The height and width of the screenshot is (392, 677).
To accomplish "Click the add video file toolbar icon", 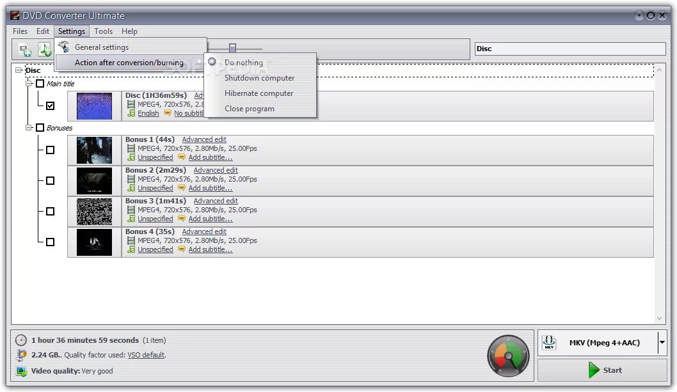I will point(25,50).
